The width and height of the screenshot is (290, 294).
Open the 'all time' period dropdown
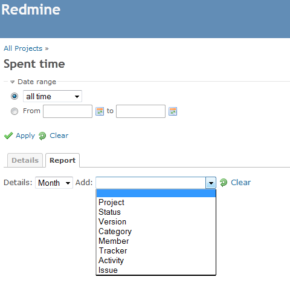[53, 96]
